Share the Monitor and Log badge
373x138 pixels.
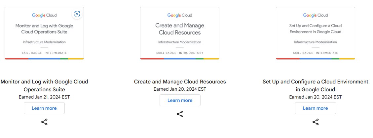click(44, 122)
